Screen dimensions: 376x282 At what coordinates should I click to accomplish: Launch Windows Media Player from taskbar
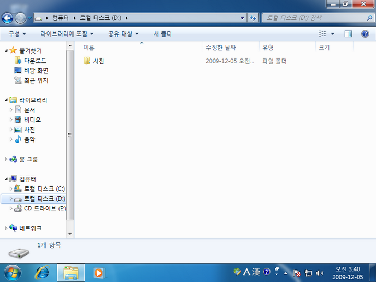point(99,273)
